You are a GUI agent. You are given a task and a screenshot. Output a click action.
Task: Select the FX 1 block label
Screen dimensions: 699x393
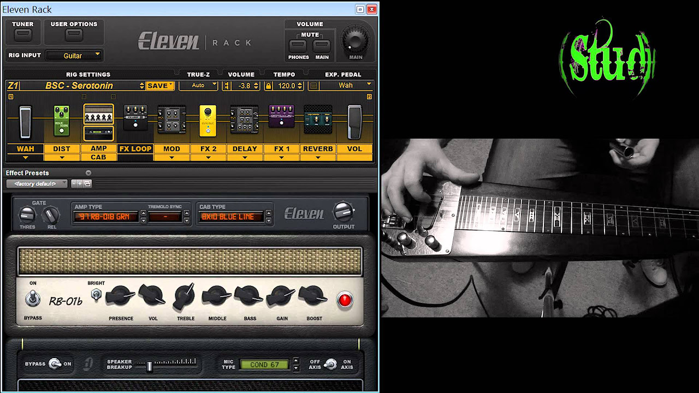coord(281,148)
